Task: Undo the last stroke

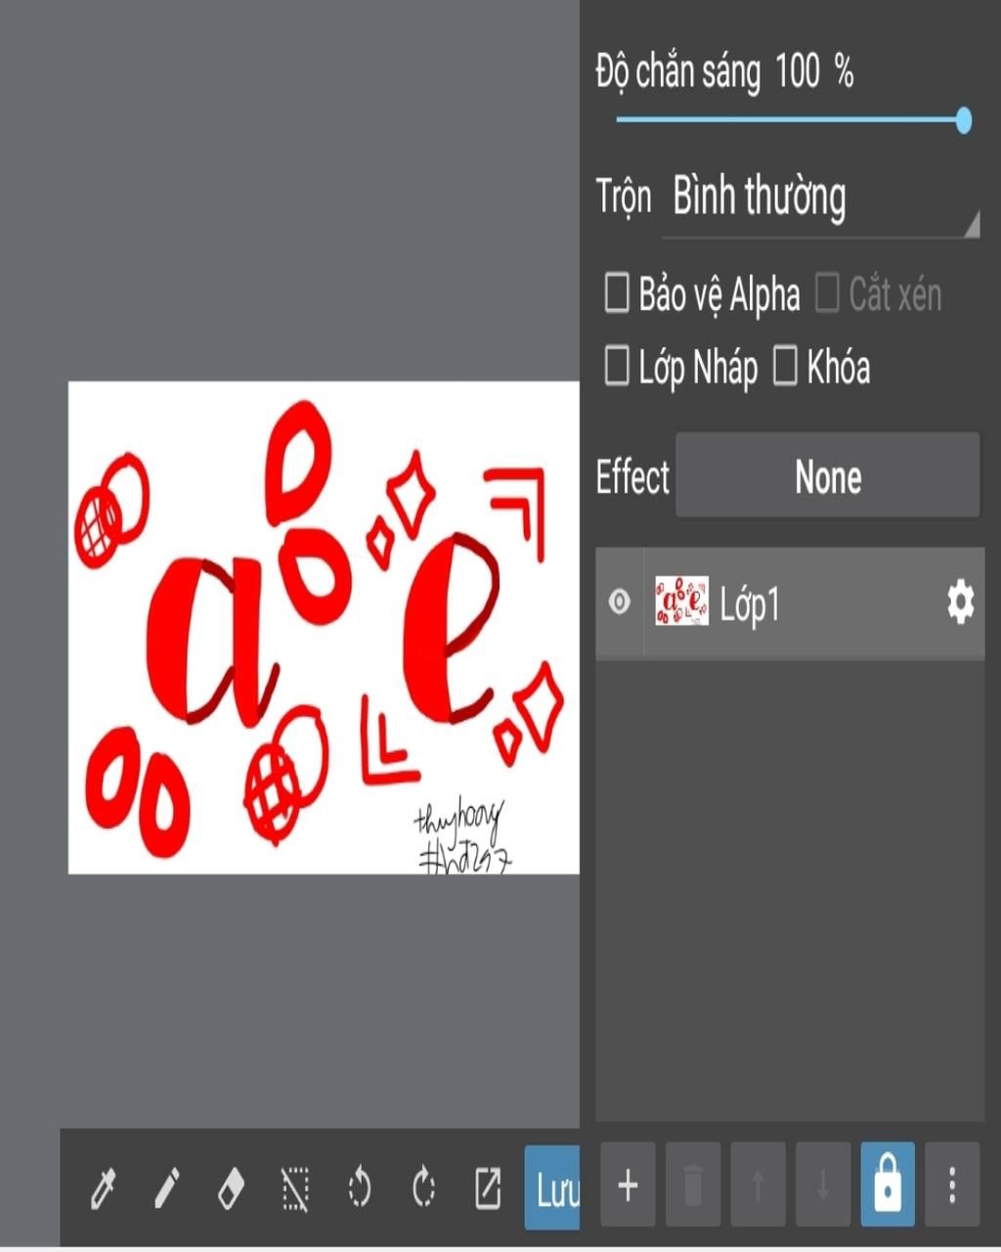Action: tap(360, 1188)
